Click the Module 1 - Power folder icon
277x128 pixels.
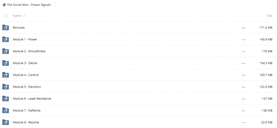point(6,39)
